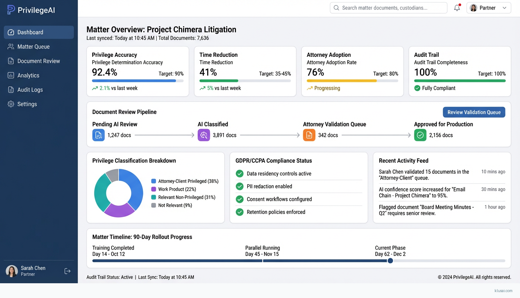Click the Current Phase marker on timeline
Viewport: 520px width, 298px height.
click(390, 261)
